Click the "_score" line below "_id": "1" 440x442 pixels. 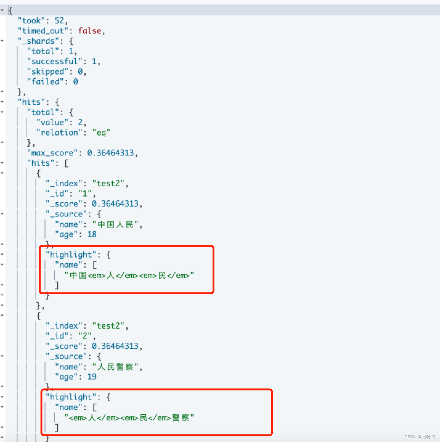coord(94,204)
